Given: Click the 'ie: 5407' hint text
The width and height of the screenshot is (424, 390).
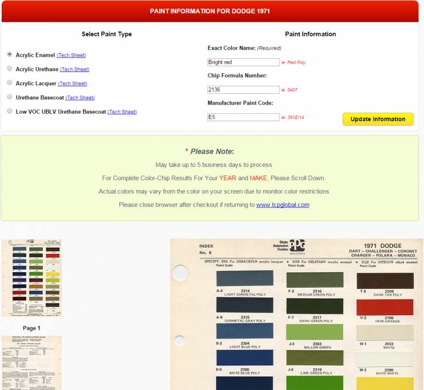Looking at the screenshot, I should pyautogui.click(x=289, y=90).
